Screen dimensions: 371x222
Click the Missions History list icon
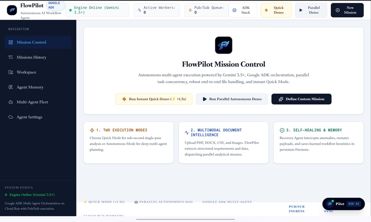(11, 57)
